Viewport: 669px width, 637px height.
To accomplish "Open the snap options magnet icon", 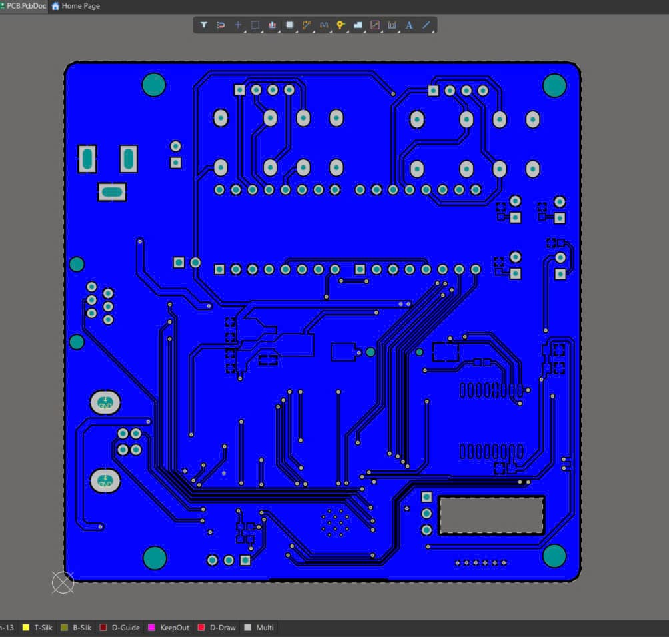I will click(x=221, y=25).
